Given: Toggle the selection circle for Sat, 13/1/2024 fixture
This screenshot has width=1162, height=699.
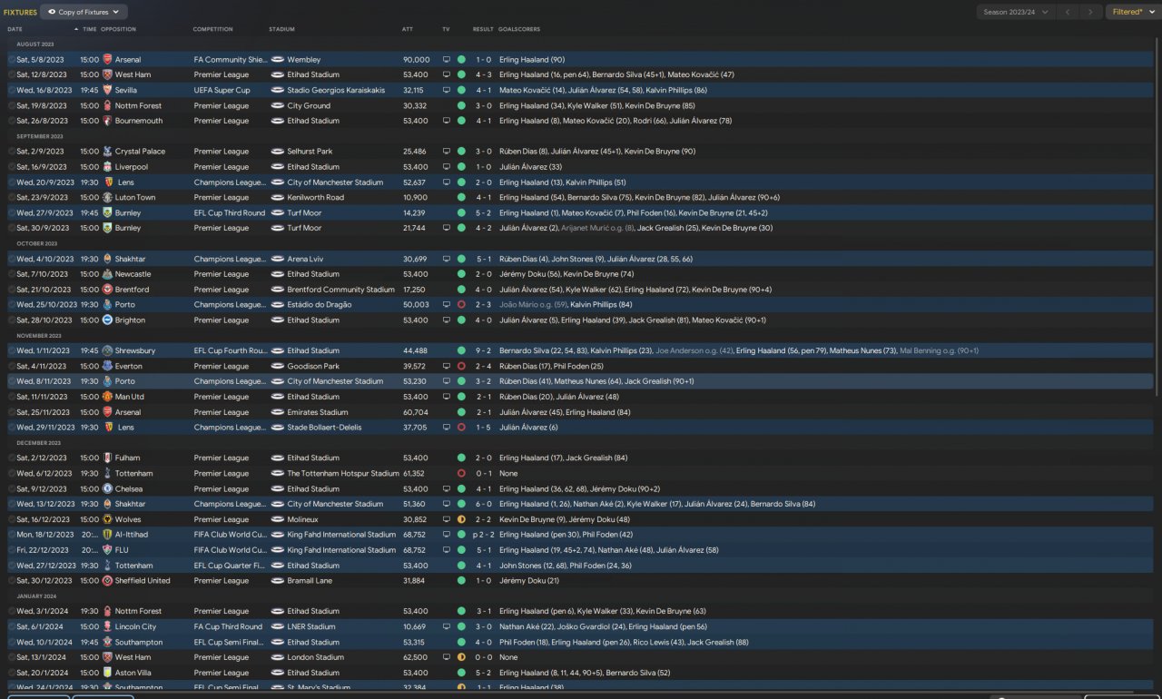Looking at the screenshot, I should 12,657.
